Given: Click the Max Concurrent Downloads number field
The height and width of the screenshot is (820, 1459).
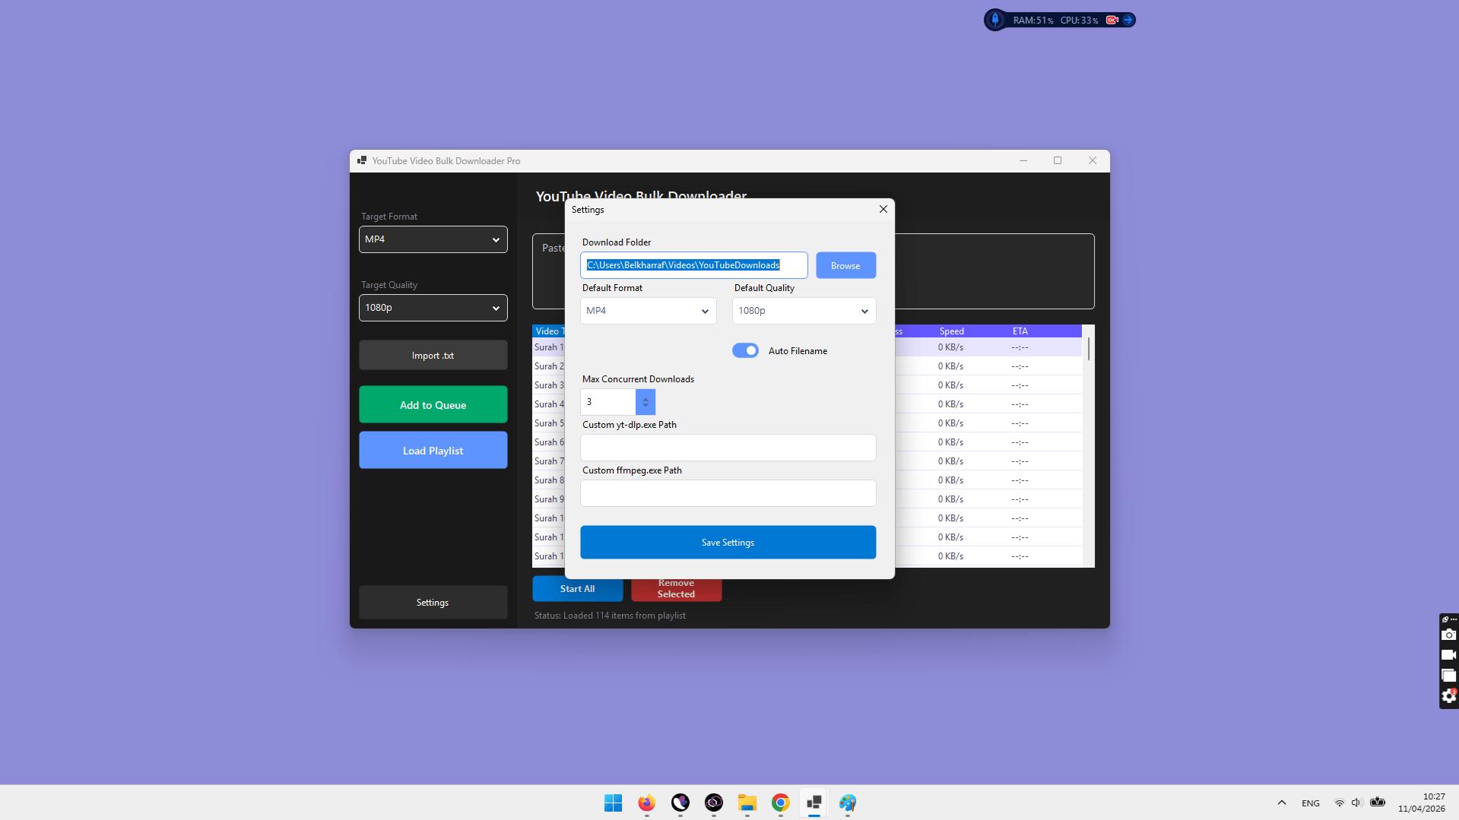Looking at the screenshot, I should 608,402.
